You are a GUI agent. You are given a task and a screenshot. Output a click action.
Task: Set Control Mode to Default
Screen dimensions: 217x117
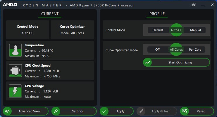[x=158, y=30]
